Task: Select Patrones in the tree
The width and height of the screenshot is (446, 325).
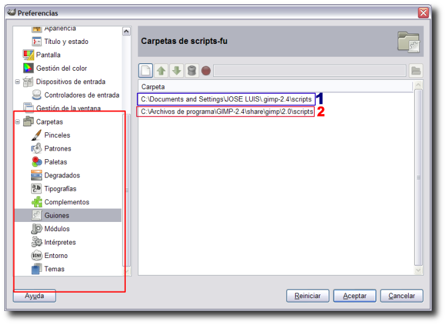Action: pyautogui.click(x=57, y=149)
